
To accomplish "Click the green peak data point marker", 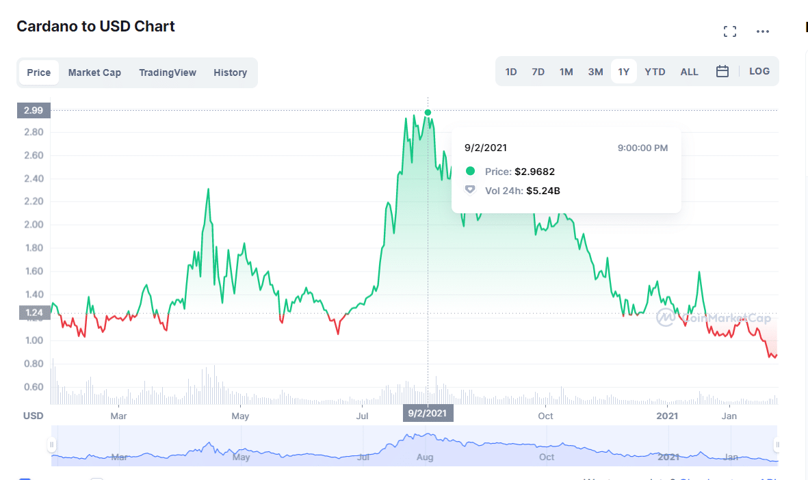I will point(428,112).
